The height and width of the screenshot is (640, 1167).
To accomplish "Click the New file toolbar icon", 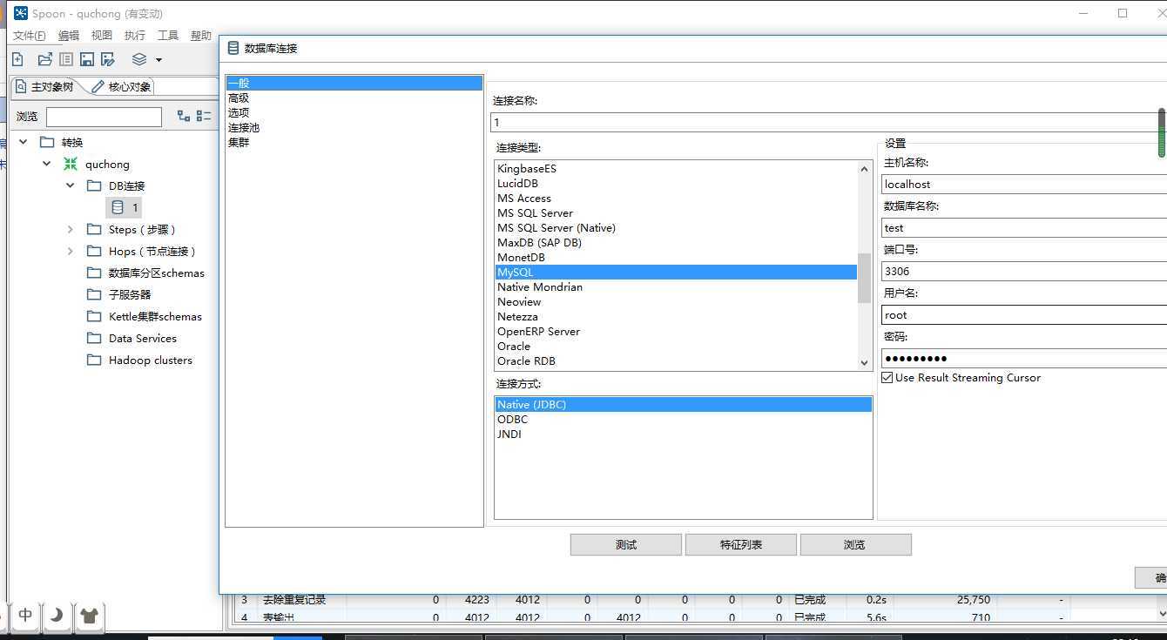I will pyautogui.click(x=17, y=59).
